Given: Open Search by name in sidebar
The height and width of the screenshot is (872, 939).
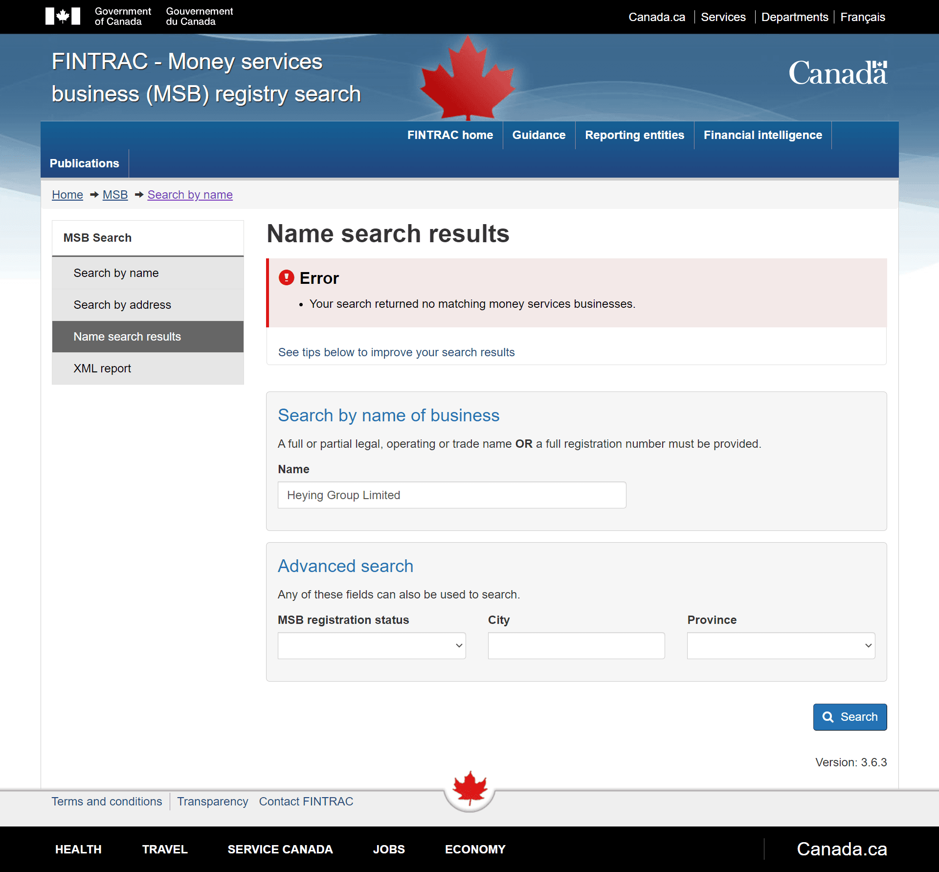Looking at the screenshot, I should click(x=148, y=273).
